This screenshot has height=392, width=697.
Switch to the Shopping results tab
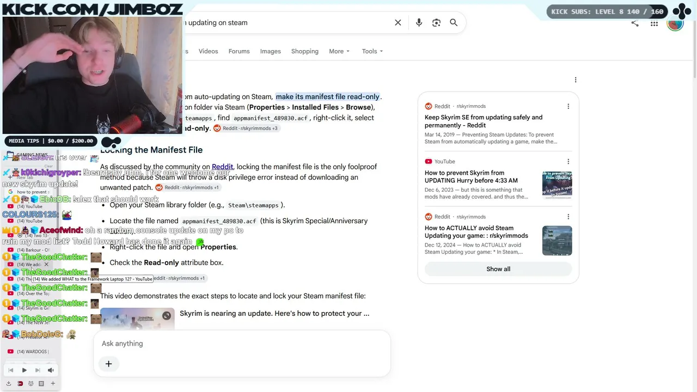[305, 51]
